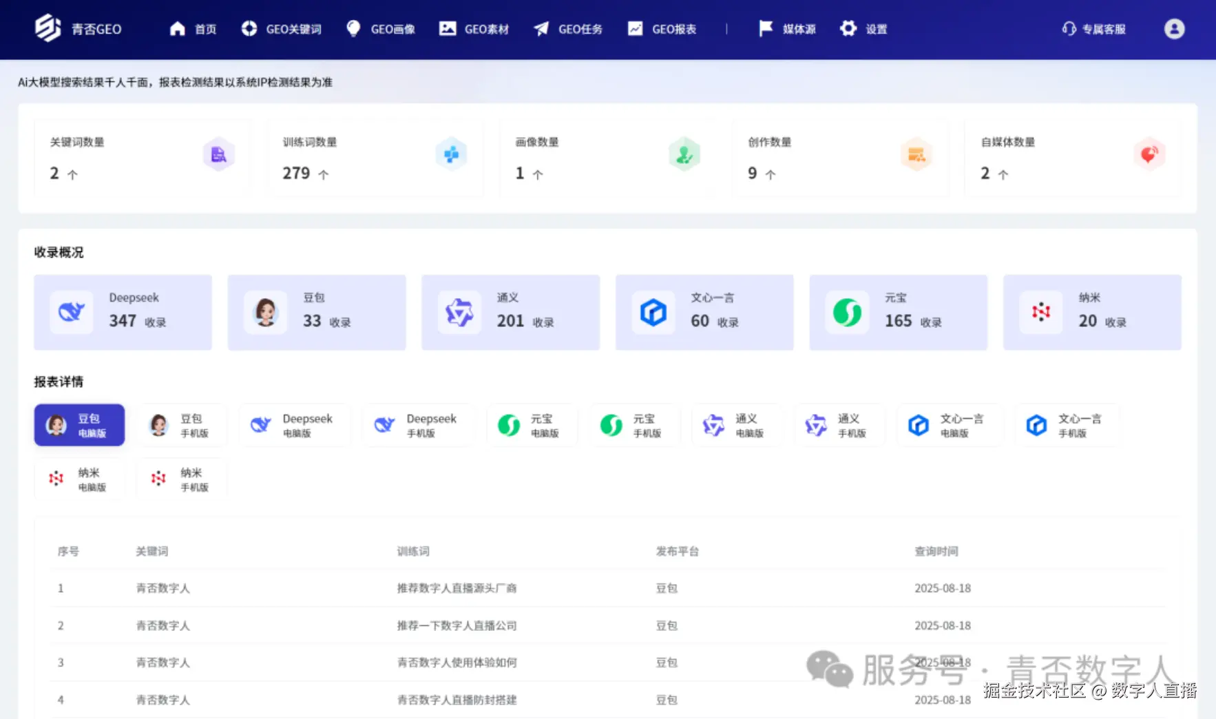
Task: Click the 279 训练词数量 value
Action: point(296,173)
